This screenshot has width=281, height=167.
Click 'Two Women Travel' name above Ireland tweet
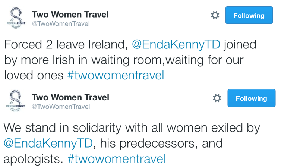pyautogui.click(x=70, y=15)
